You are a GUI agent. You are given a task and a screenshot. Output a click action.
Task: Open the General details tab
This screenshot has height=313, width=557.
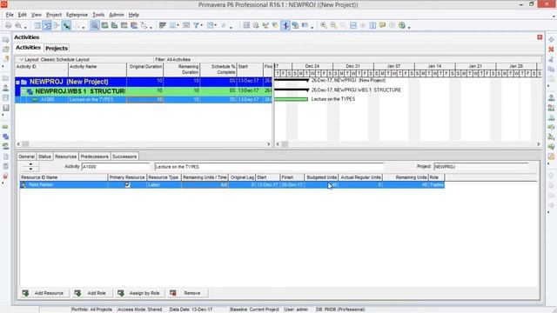pyautogui.click(x=26, y=156)
